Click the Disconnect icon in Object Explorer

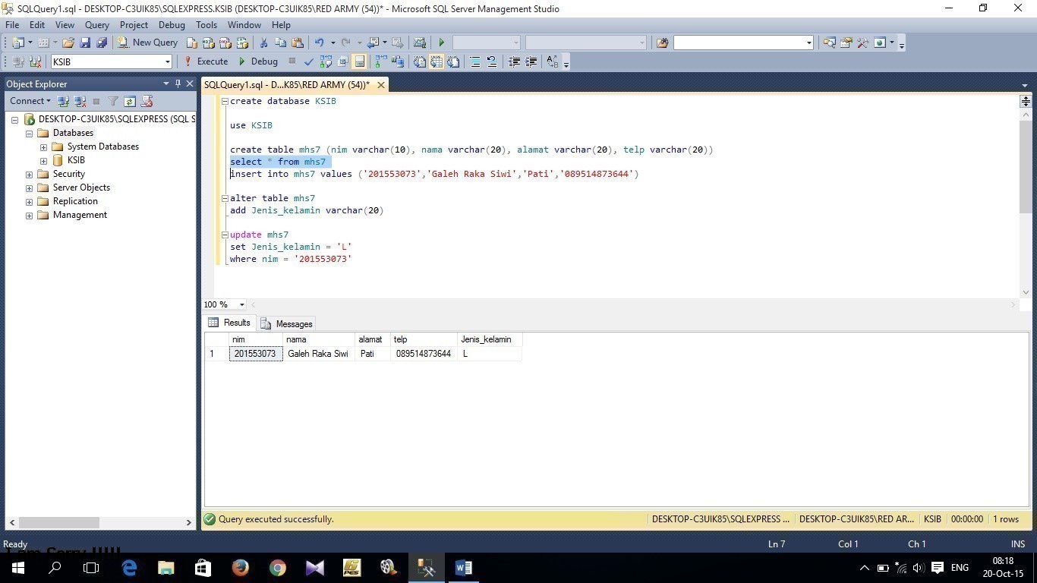80,101
